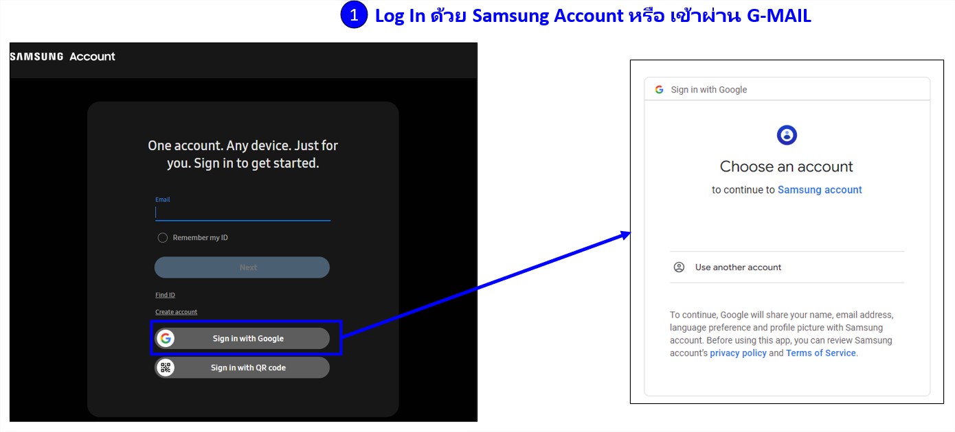This screenshot has width=955, height=432.
Task: Click the Google logo in dialog header
Action: 660,89
